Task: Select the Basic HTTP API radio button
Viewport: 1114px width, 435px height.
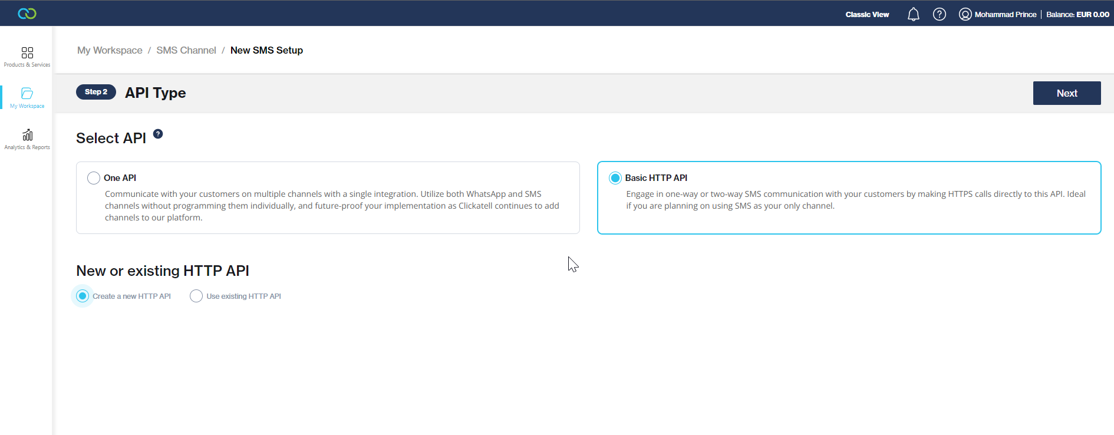Action: pyautogui.click(x=615, y=178)
